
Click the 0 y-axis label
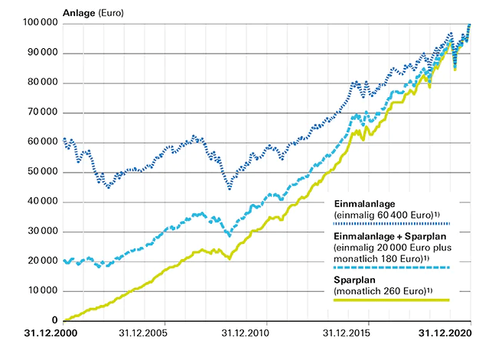point(54,320)
